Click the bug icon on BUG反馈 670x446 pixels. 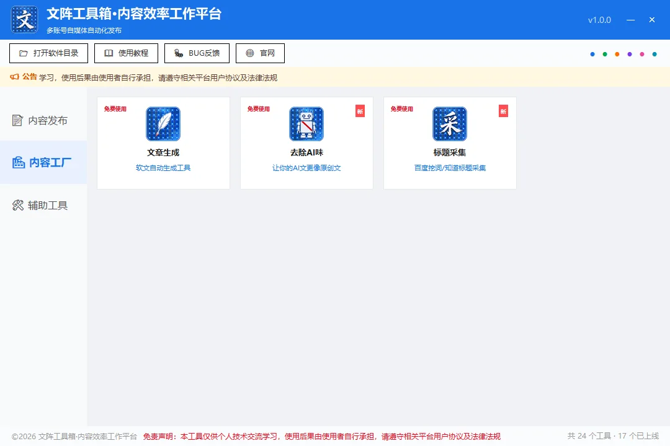point(179,53)
